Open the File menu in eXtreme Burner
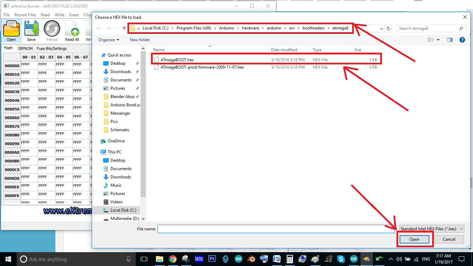The image size is (473, 266). click(7, 15)
